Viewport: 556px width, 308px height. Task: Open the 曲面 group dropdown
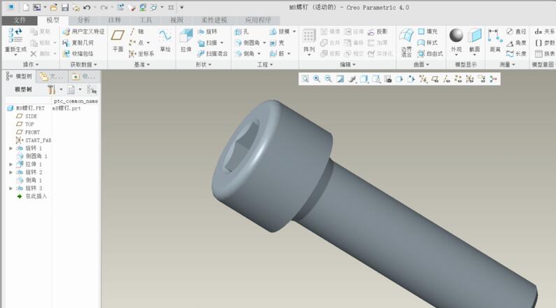click(421, 64)
